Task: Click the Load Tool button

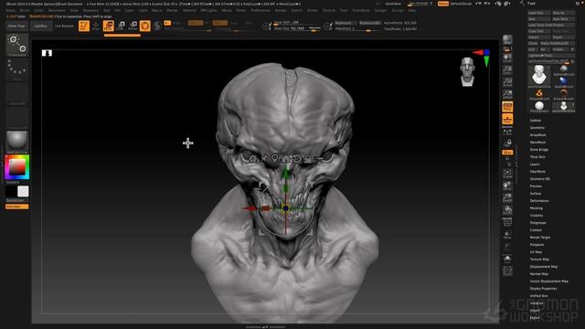Action: click(538, 13)
